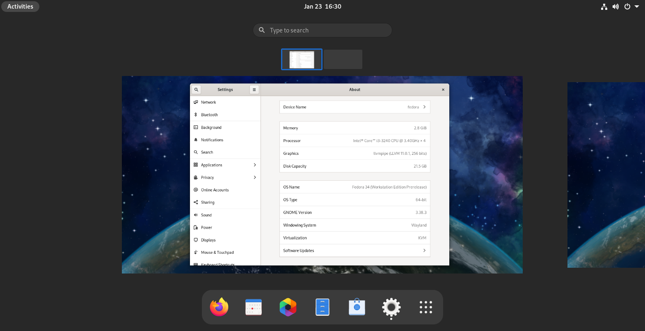Select Sound in Settings sidebar
This screenshot has width=645, height=331.
(x=225, y=215)
